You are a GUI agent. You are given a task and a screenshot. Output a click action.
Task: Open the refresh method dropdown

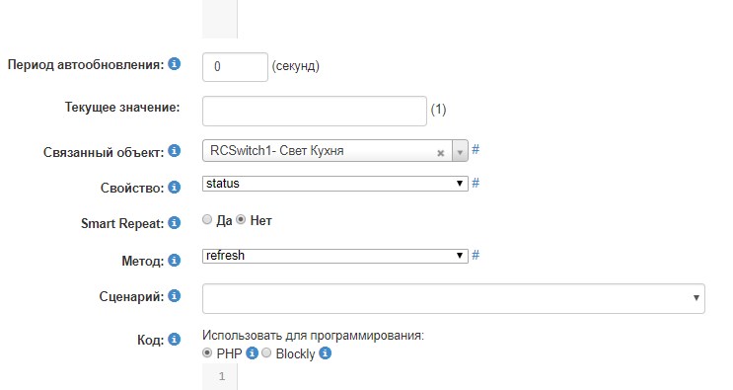coord(335,256)
